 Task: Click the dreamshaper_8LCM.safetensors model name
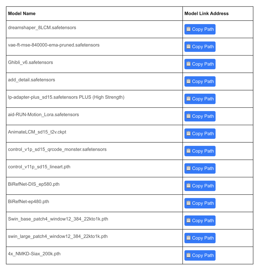tap(42, 28)
